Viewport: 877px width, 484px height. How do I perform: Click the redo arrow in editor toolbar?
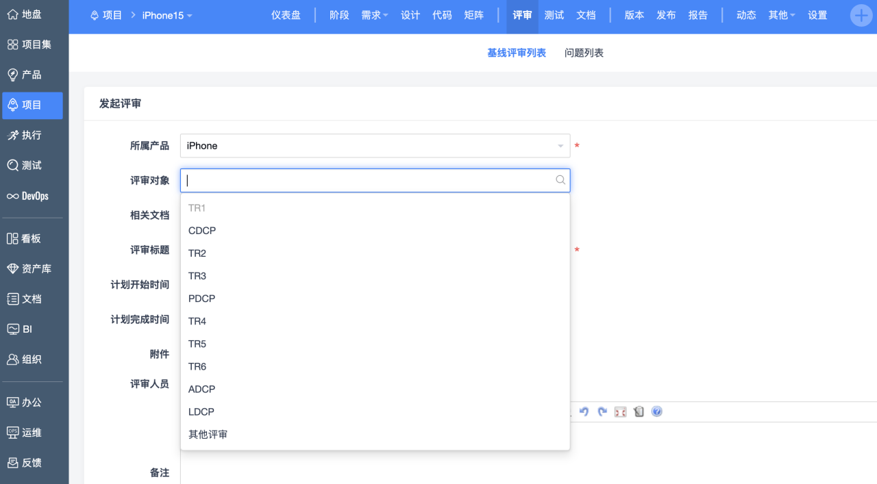click(602, 411)
